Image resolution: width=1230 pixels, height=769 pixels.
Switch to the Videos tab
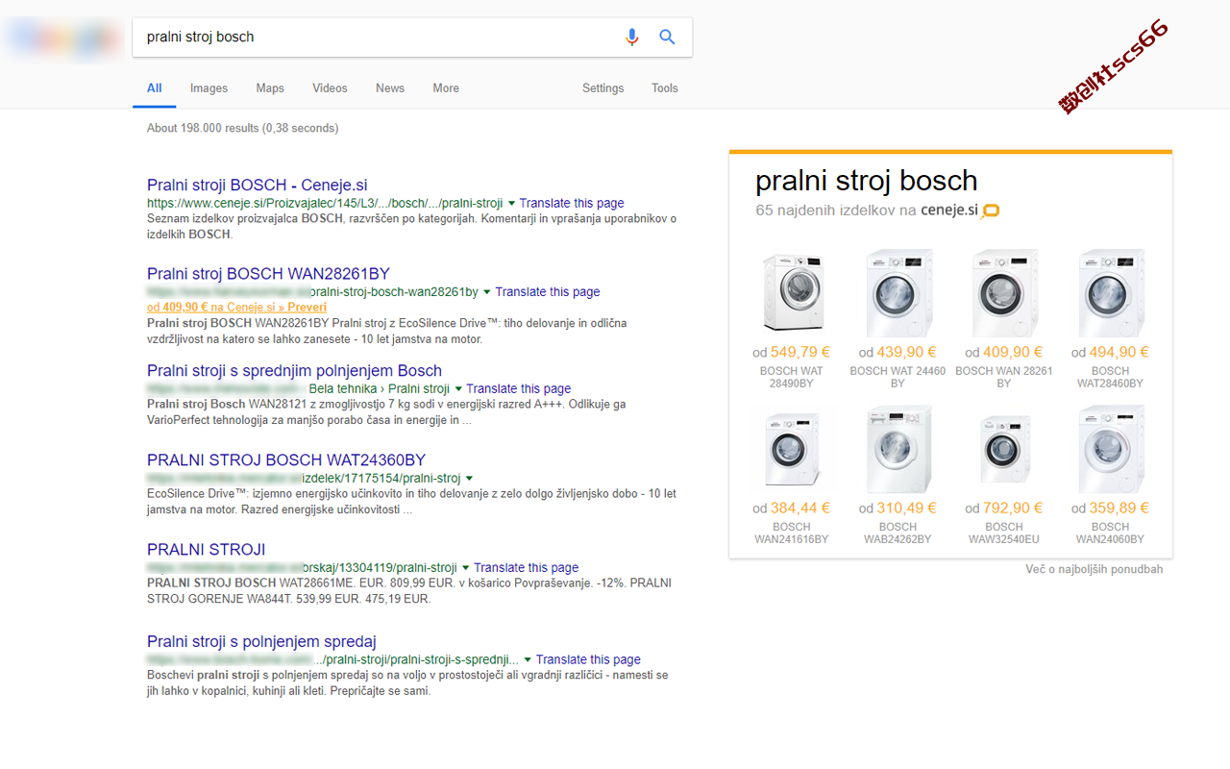(x=330, y=88)
